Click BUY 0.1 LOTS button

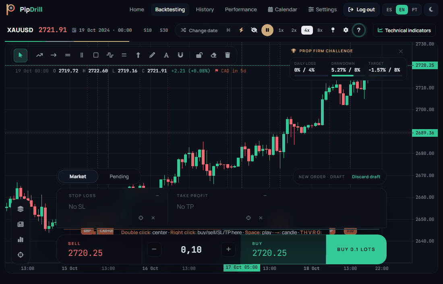click(356, 249)
